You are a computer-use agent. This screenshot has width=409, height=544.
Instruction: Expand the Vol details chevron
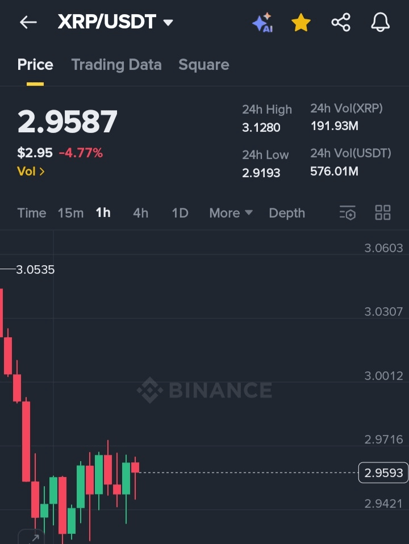[31, 171]
